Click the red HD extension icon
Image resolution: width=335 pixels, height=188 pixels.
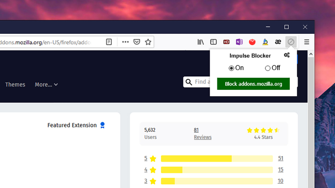226,42
